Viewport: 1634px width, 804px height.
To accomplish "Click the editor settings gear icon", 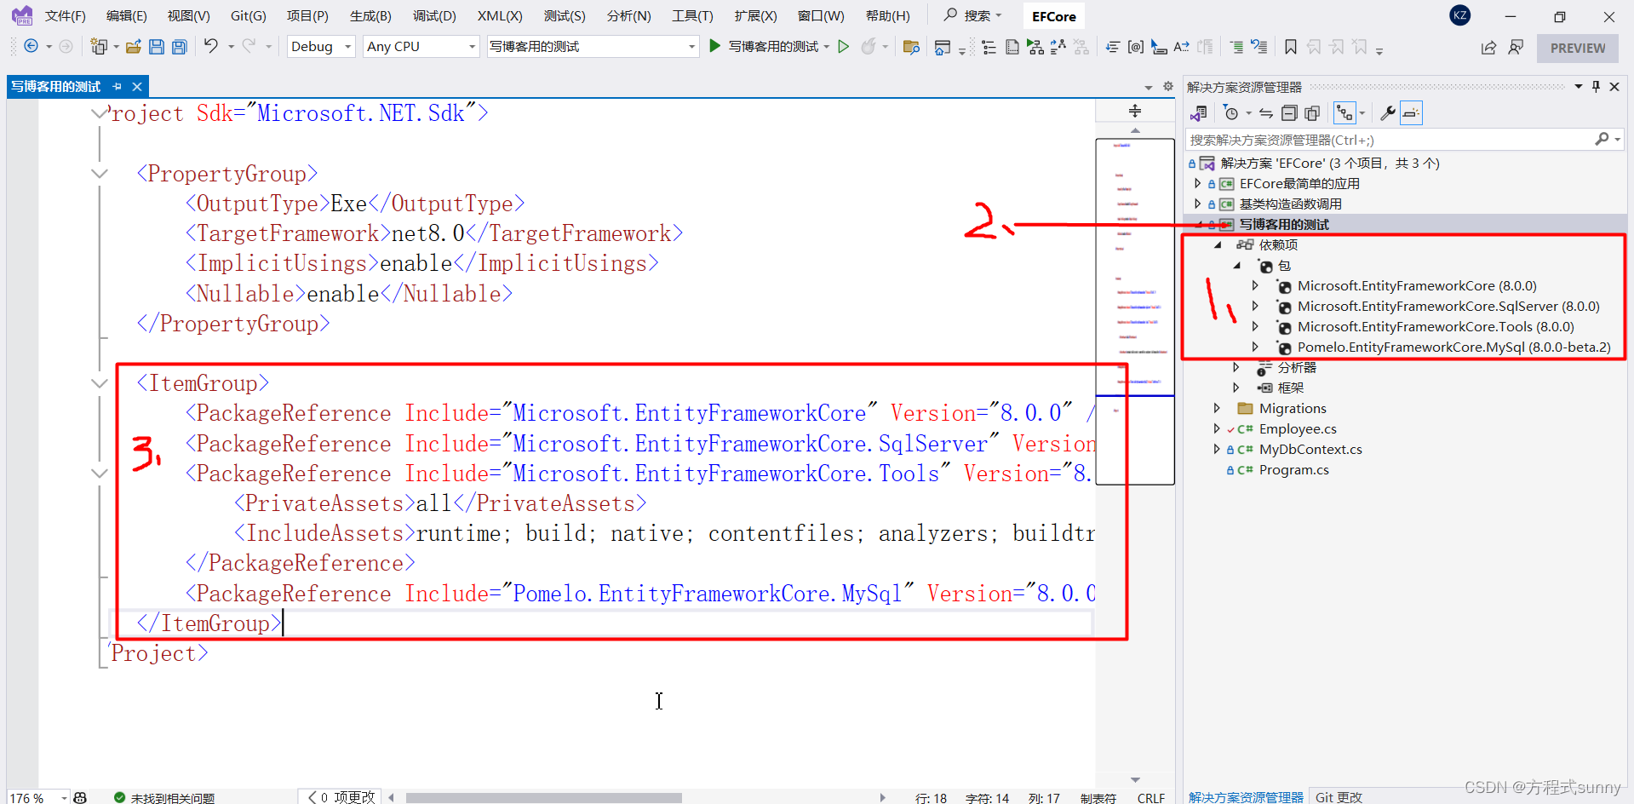I will 1168,87.
